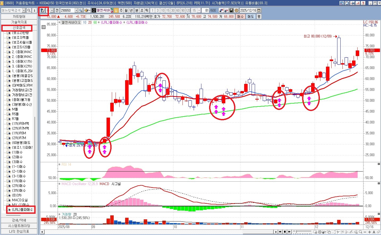Select (60분봉)매도 item in signal list
The width and height of the screenshot is (381, 235).
click(21, 143)
